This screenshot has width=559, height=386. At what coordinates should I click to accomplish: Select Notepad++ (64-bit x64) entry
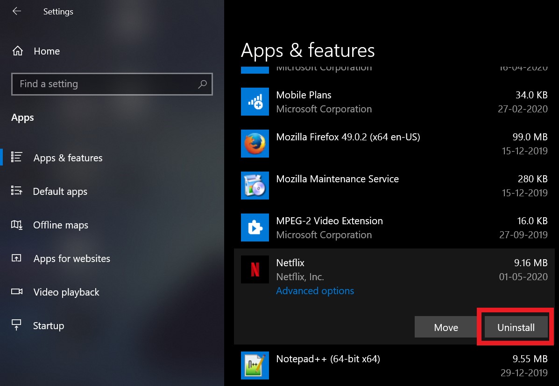point(328,359)
